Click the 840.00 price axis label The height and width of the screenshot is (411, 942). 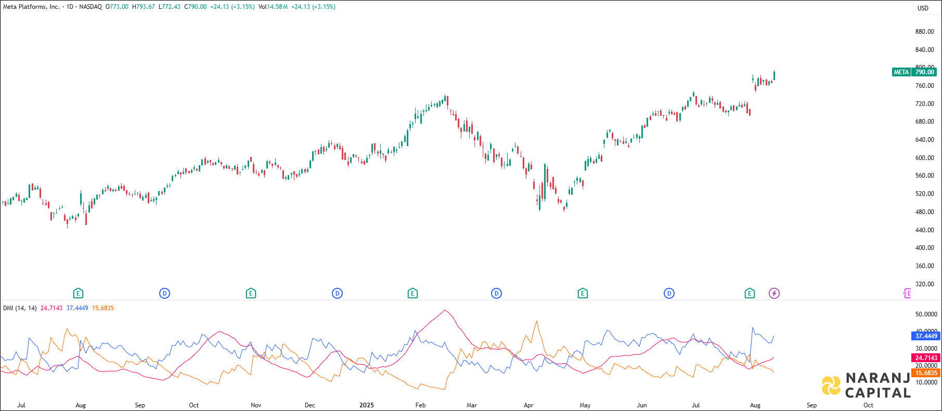pos(925,50)
